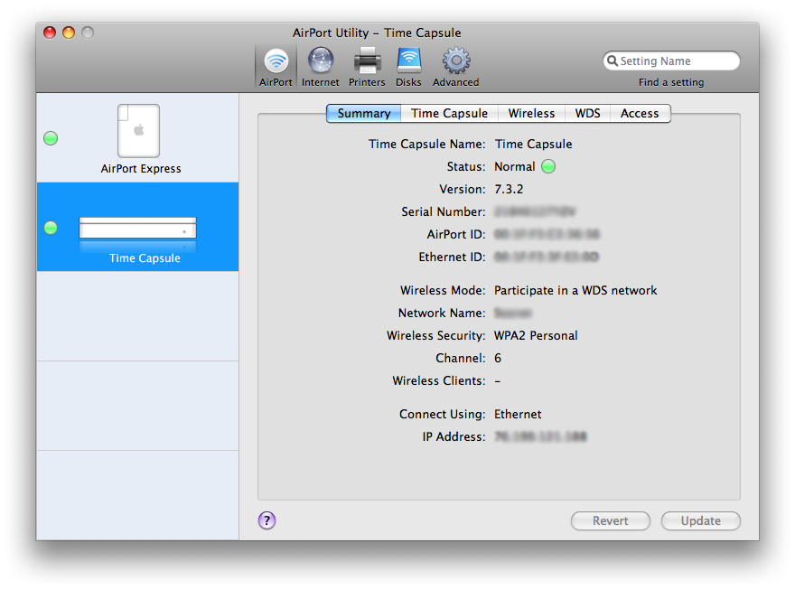
Task: Click AirPort Express green status light
Action: tap(51, 138)
